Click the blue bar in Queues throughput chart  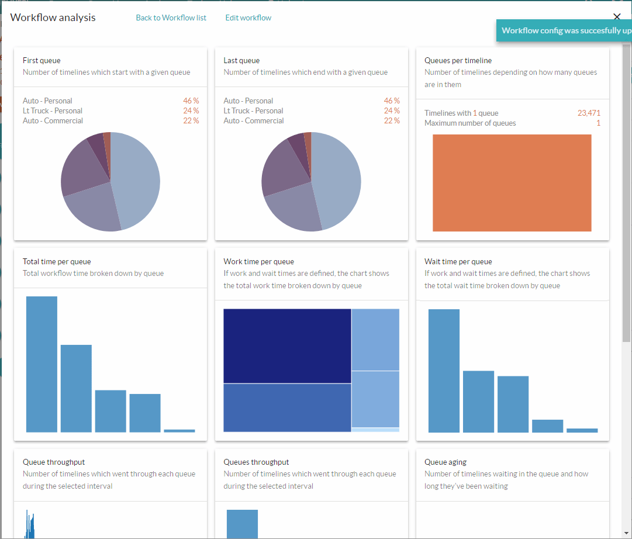coord(242,524)
